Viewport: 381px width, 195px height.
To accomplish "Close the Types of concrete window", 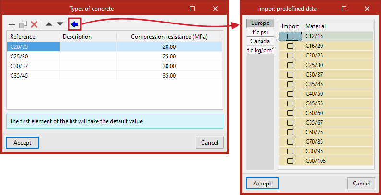I will [x=215, y=9].
